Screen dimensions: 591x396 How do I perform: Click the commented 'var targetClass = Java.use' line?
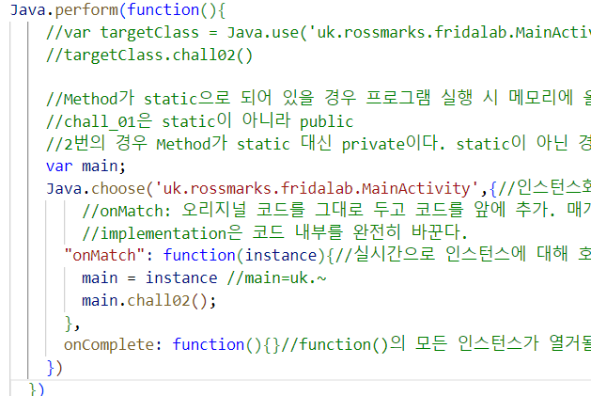pyautogui.click(x=319, y=33)
